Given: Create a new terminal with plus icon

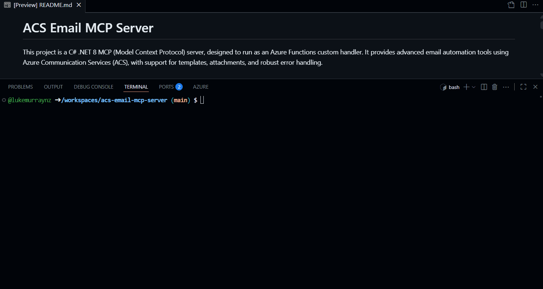Looking at the screenshot, I should [466, 87].
